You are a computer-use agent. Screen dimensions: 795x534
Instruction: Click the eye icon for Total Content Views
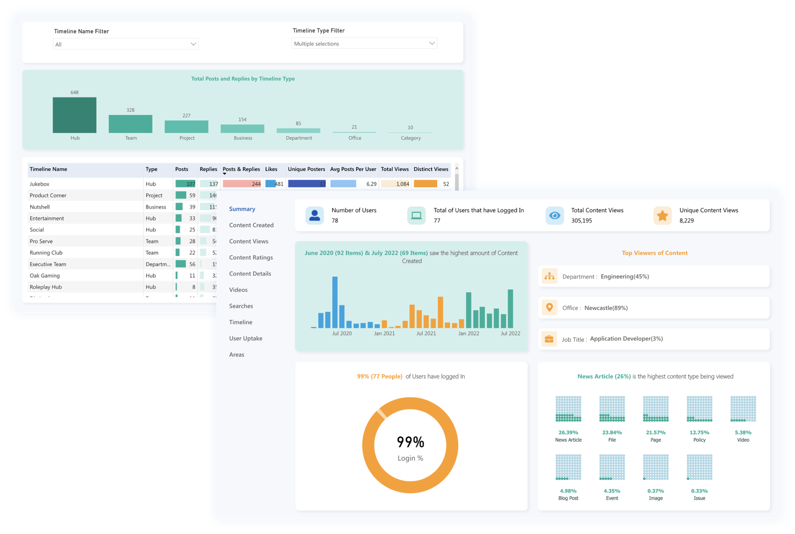[x=555, y=216]
